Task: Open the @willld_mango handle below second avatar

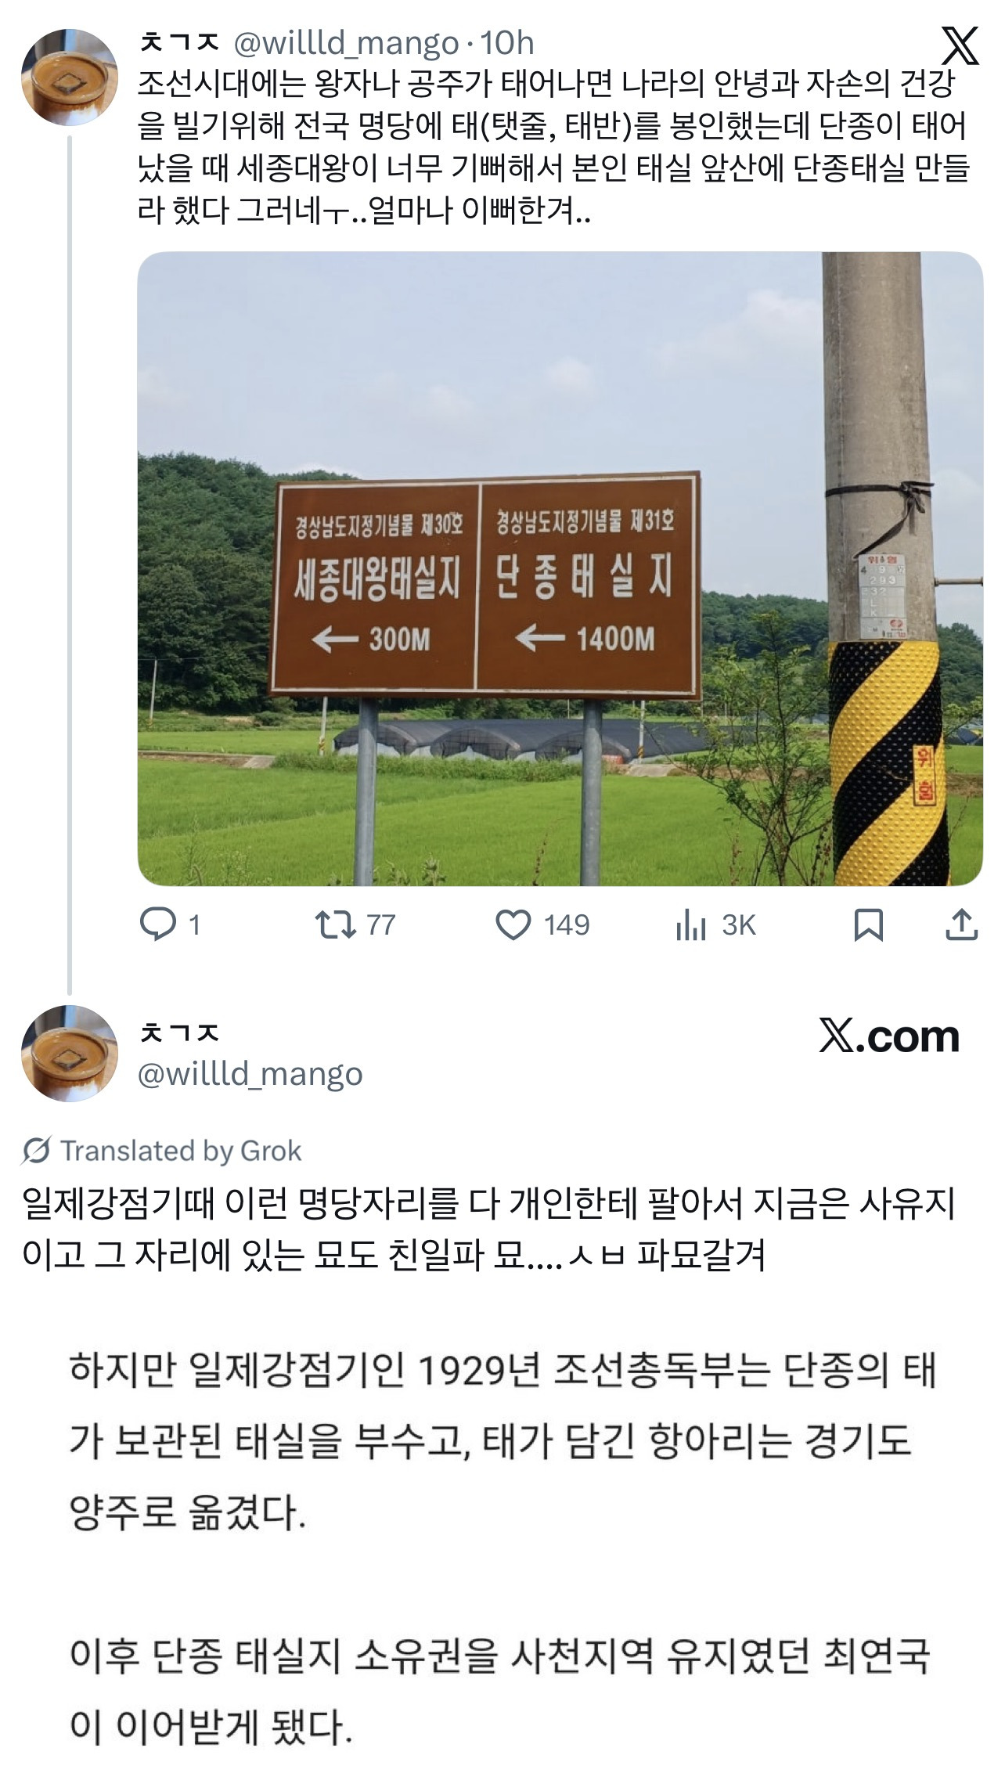Action: coord(250,1074)
